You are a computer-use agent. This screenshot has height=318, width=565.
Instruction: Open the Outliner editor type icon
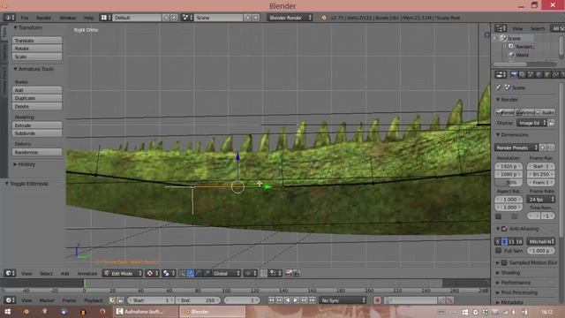tap(501, 28)
